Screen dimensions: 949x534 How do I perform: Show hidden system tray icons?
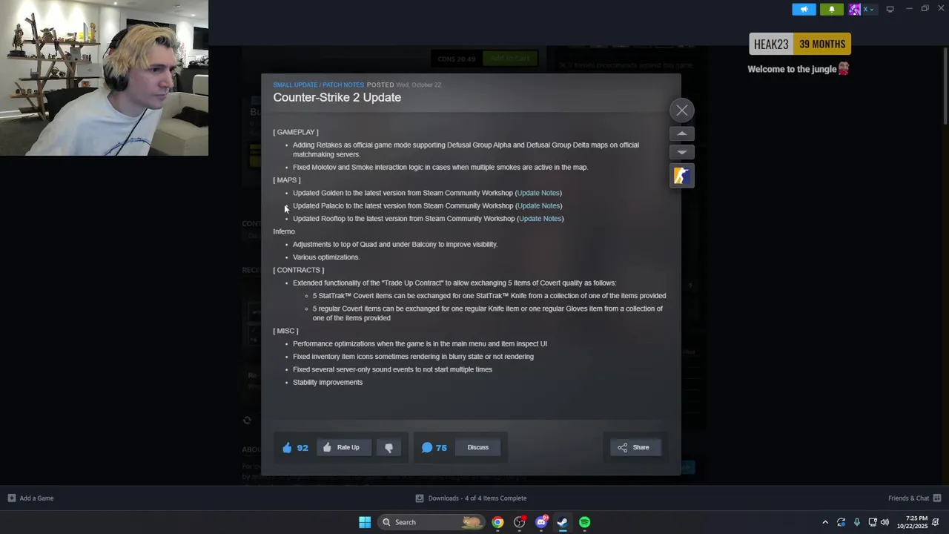(825, 522)
